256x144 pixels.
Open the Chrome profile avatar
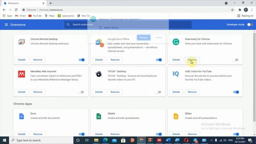(246, 10)
